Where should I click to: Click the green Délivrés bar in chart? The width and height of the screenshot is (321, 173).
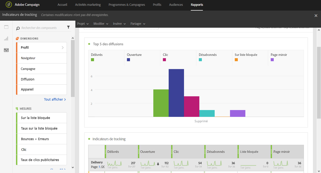tap(161, 103)
